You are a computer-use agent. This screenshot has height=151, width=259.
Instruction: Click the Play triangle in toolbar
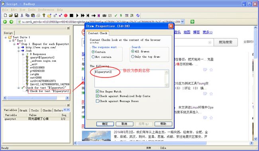(x=77, y=16)
